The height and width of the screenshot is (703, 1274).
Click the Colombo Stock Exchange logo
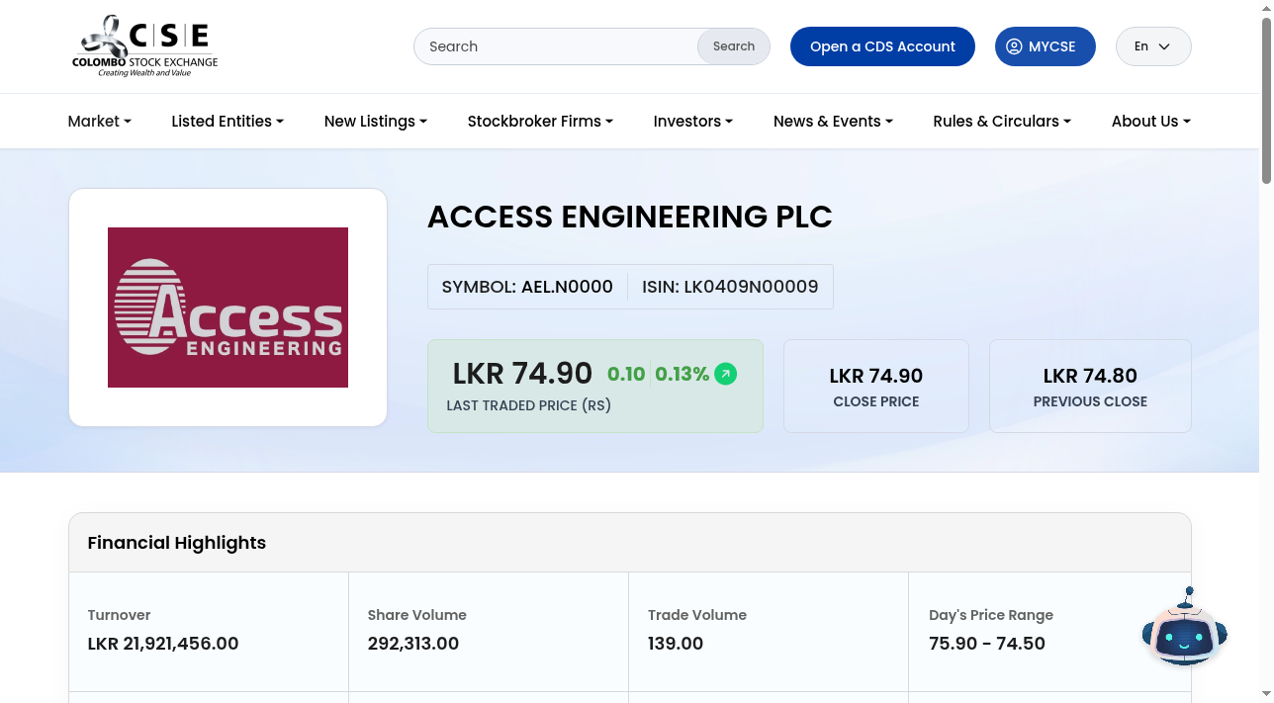[x=144, y=46]
